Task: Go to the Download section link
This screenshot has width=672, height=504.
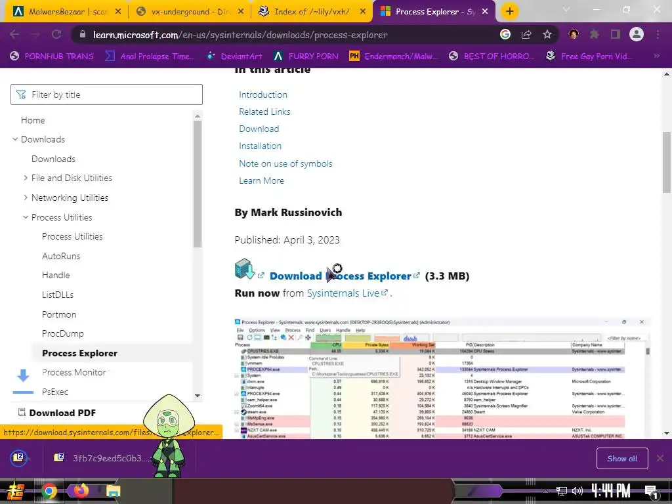Action: 259,129
